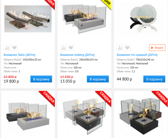Open bottom-left black and grey fireplace thumbnail
The height and width of the screenshot is (138, 168).
tap(28, 116)
